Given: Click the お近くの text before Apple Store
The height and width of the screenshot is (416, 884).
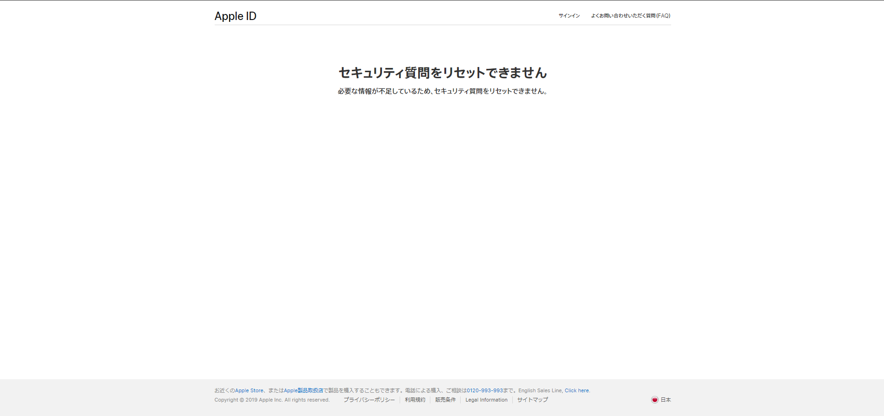Looking at the screenshot, I should click(x=224, y=390).
